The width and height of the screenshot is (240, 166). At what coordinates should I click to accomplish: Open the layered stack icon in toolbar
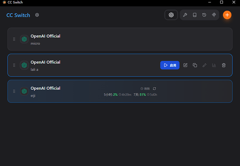click(214, 15)
